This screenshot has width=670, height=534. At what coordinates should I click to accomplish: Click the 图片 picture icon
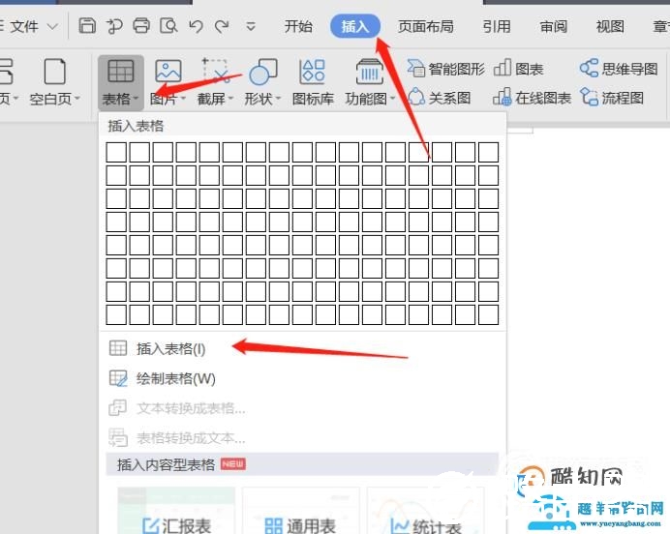167,71
